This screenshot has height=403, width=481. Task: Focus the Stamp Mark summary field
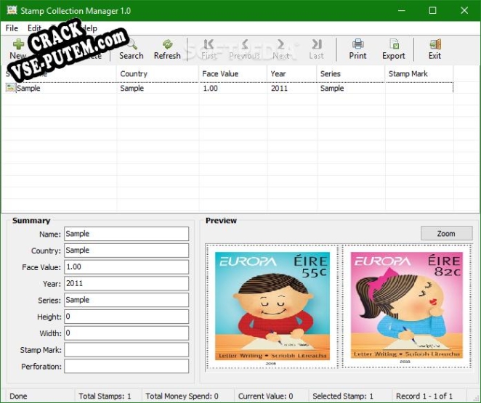tap(126, 350)
